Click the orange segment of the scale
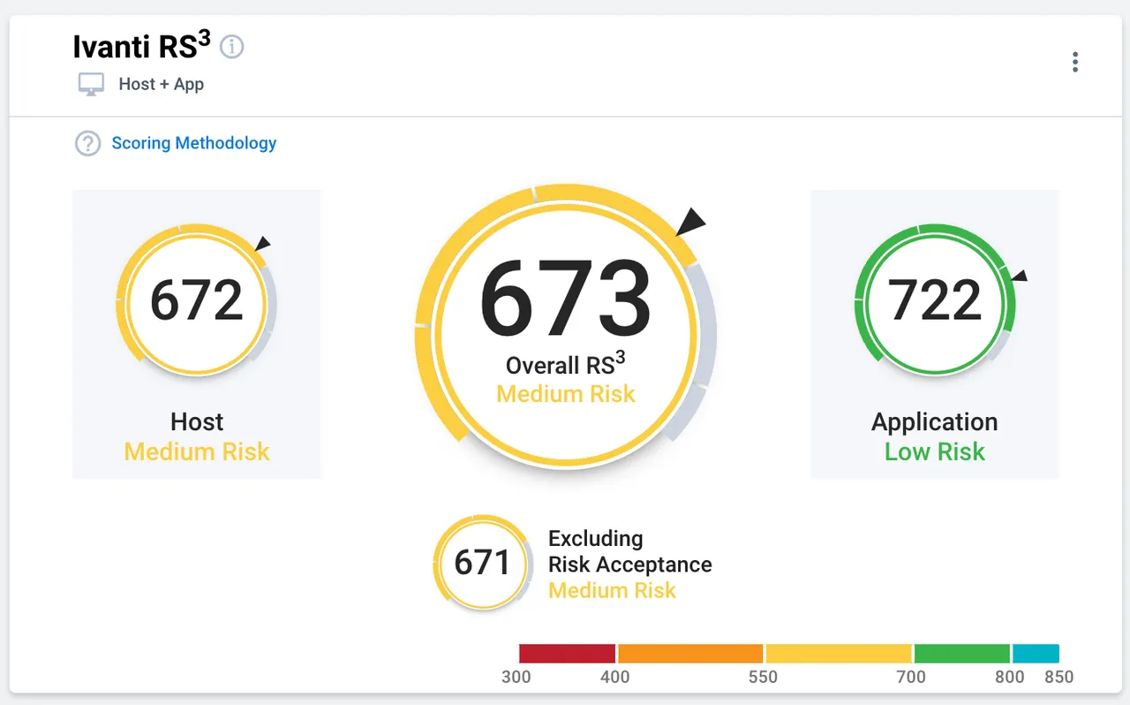Screen dimensions: 1130x705 click(690, 654)
